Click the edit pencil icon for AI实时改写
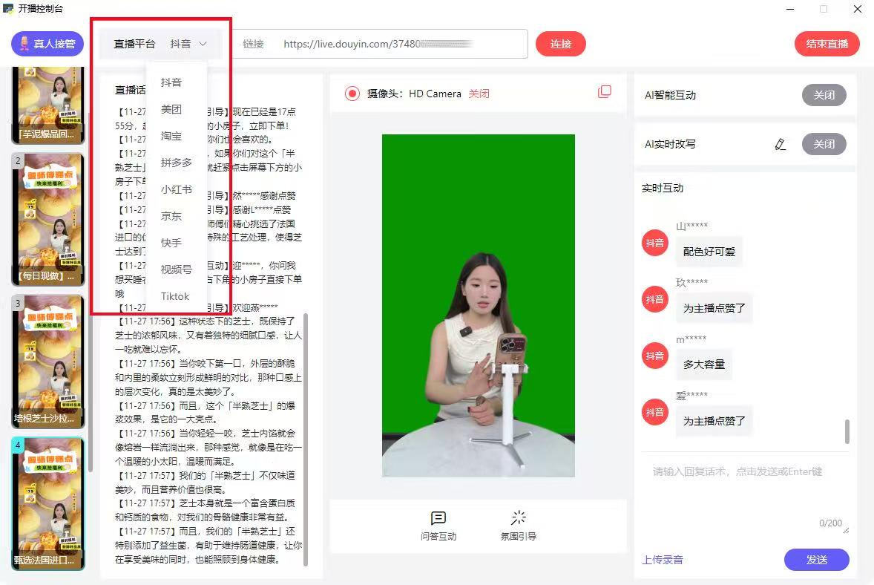 pos(781,145)
